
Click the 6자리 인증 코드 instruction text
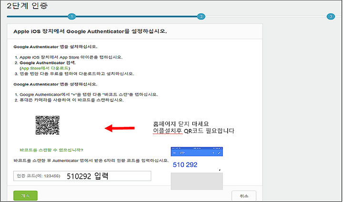pos(91,161)
